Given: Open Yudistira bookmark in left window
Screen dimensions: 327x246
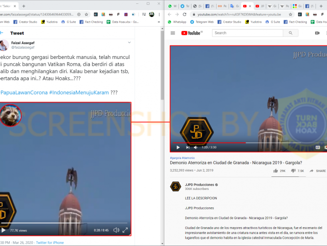Looking at the screenshot, I should pyautogui.click(x=49, y=22).
